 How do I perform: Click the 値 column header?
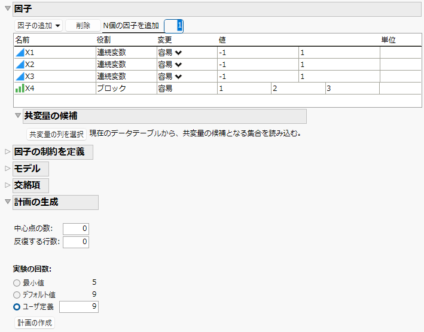(x=222, y=40)
